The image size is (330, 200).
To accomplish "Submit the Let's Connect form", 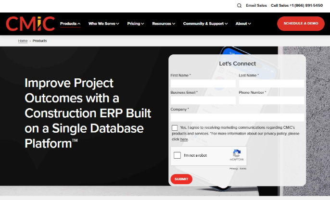I will tap(181, 179).
